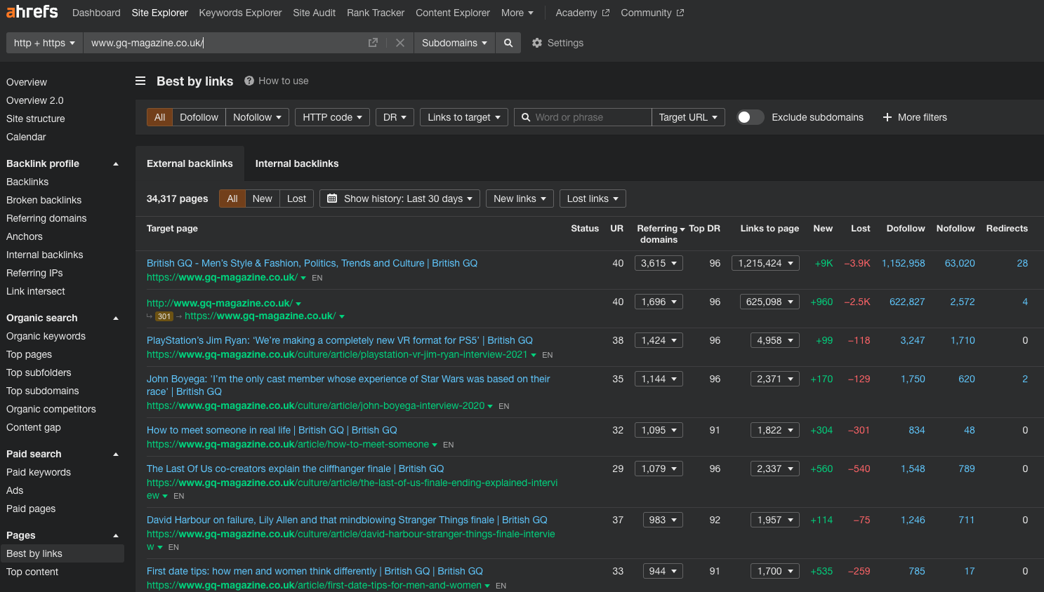Switch to Internal backlinks tab
This screenshot has width=1044, height=592.
pyautogui.click(x=297, y=163)
